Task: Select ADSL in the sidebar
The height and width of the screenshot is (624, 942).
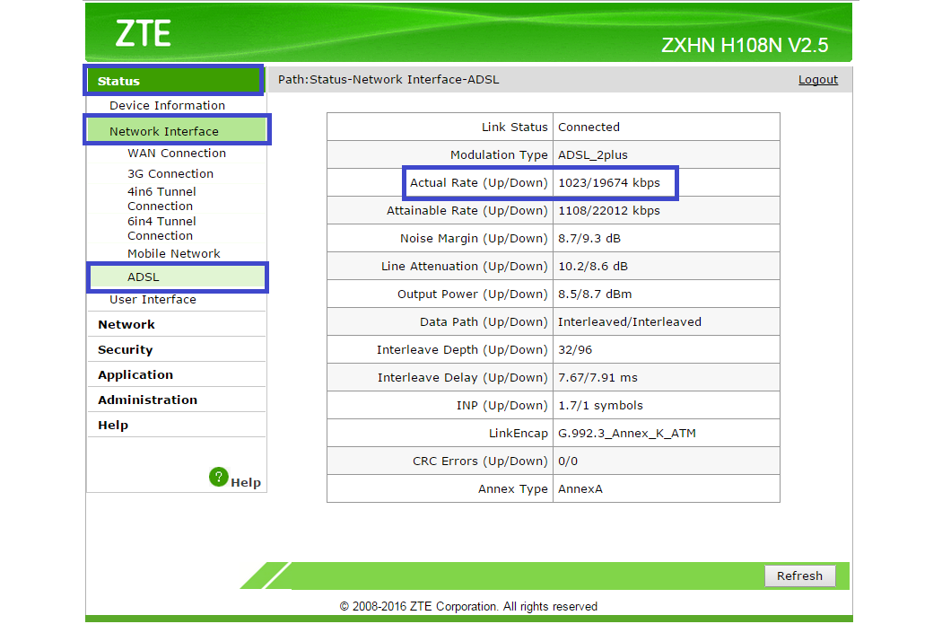Action: (178, 277)
